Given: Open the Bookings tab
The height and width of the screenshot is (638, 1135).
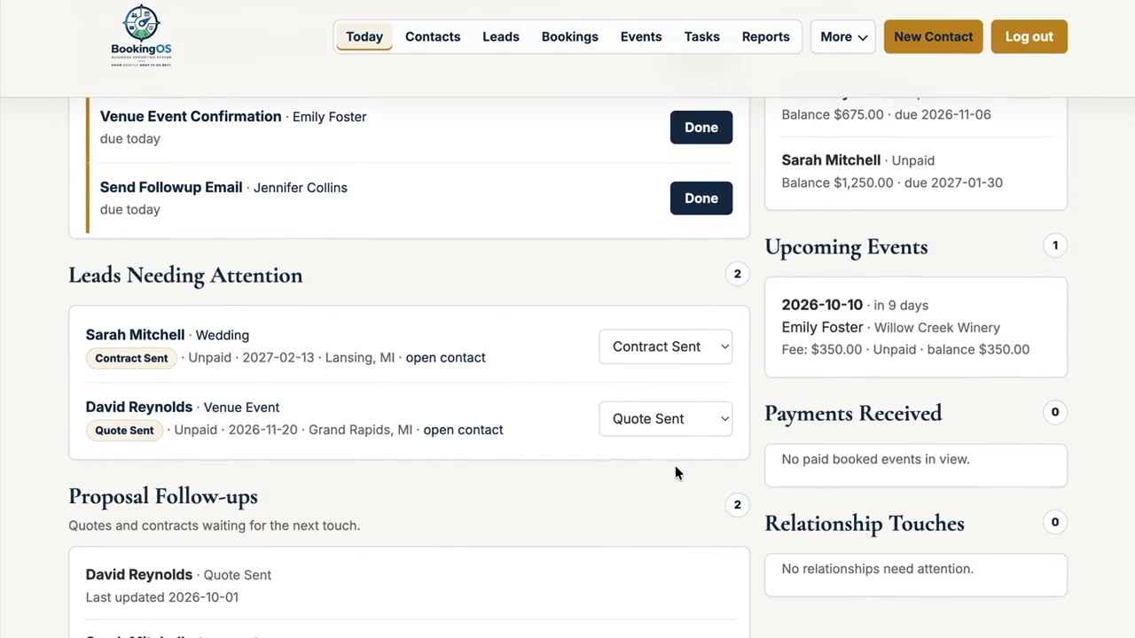Looking at the screenshot, I should (570, 36).
